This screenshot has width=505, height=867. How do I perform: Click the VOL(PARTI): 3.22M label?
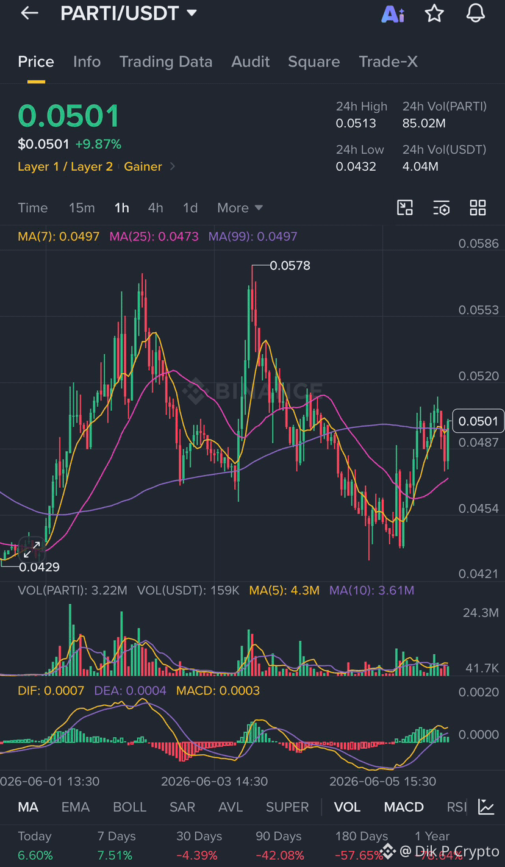pos(73,590)
